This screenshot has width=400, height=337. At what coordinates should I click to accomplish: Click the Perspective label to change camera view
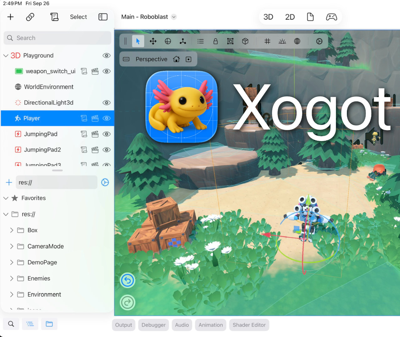[151, 59]
